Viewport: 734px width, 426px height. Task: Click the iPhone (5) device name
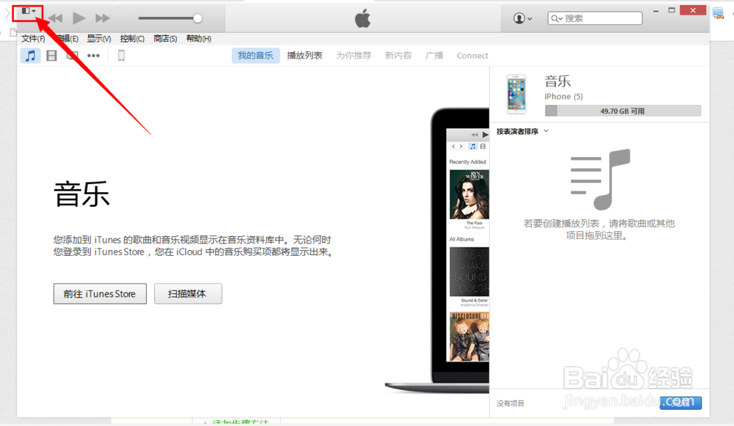564,96
